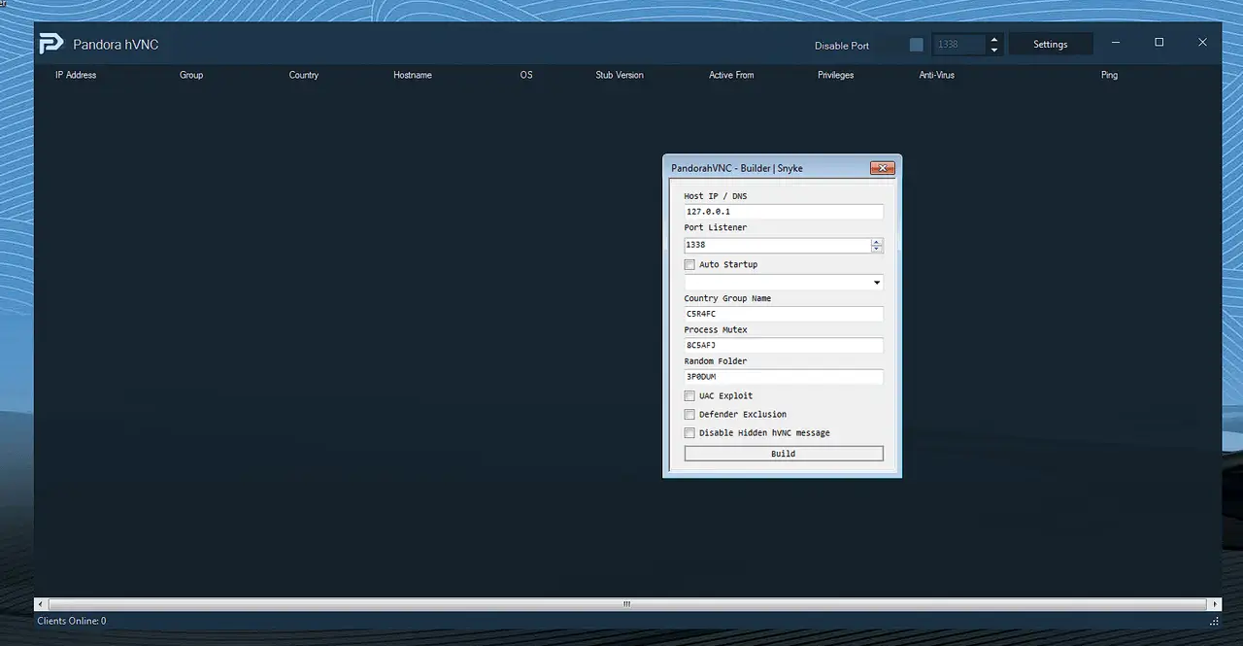Click the horizontal scrollbar thumb
This screenshot has width=1243, height=646.
(626, 604)
